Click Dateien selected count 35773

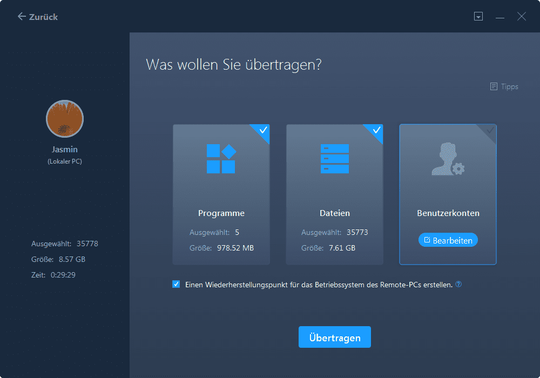357,232
